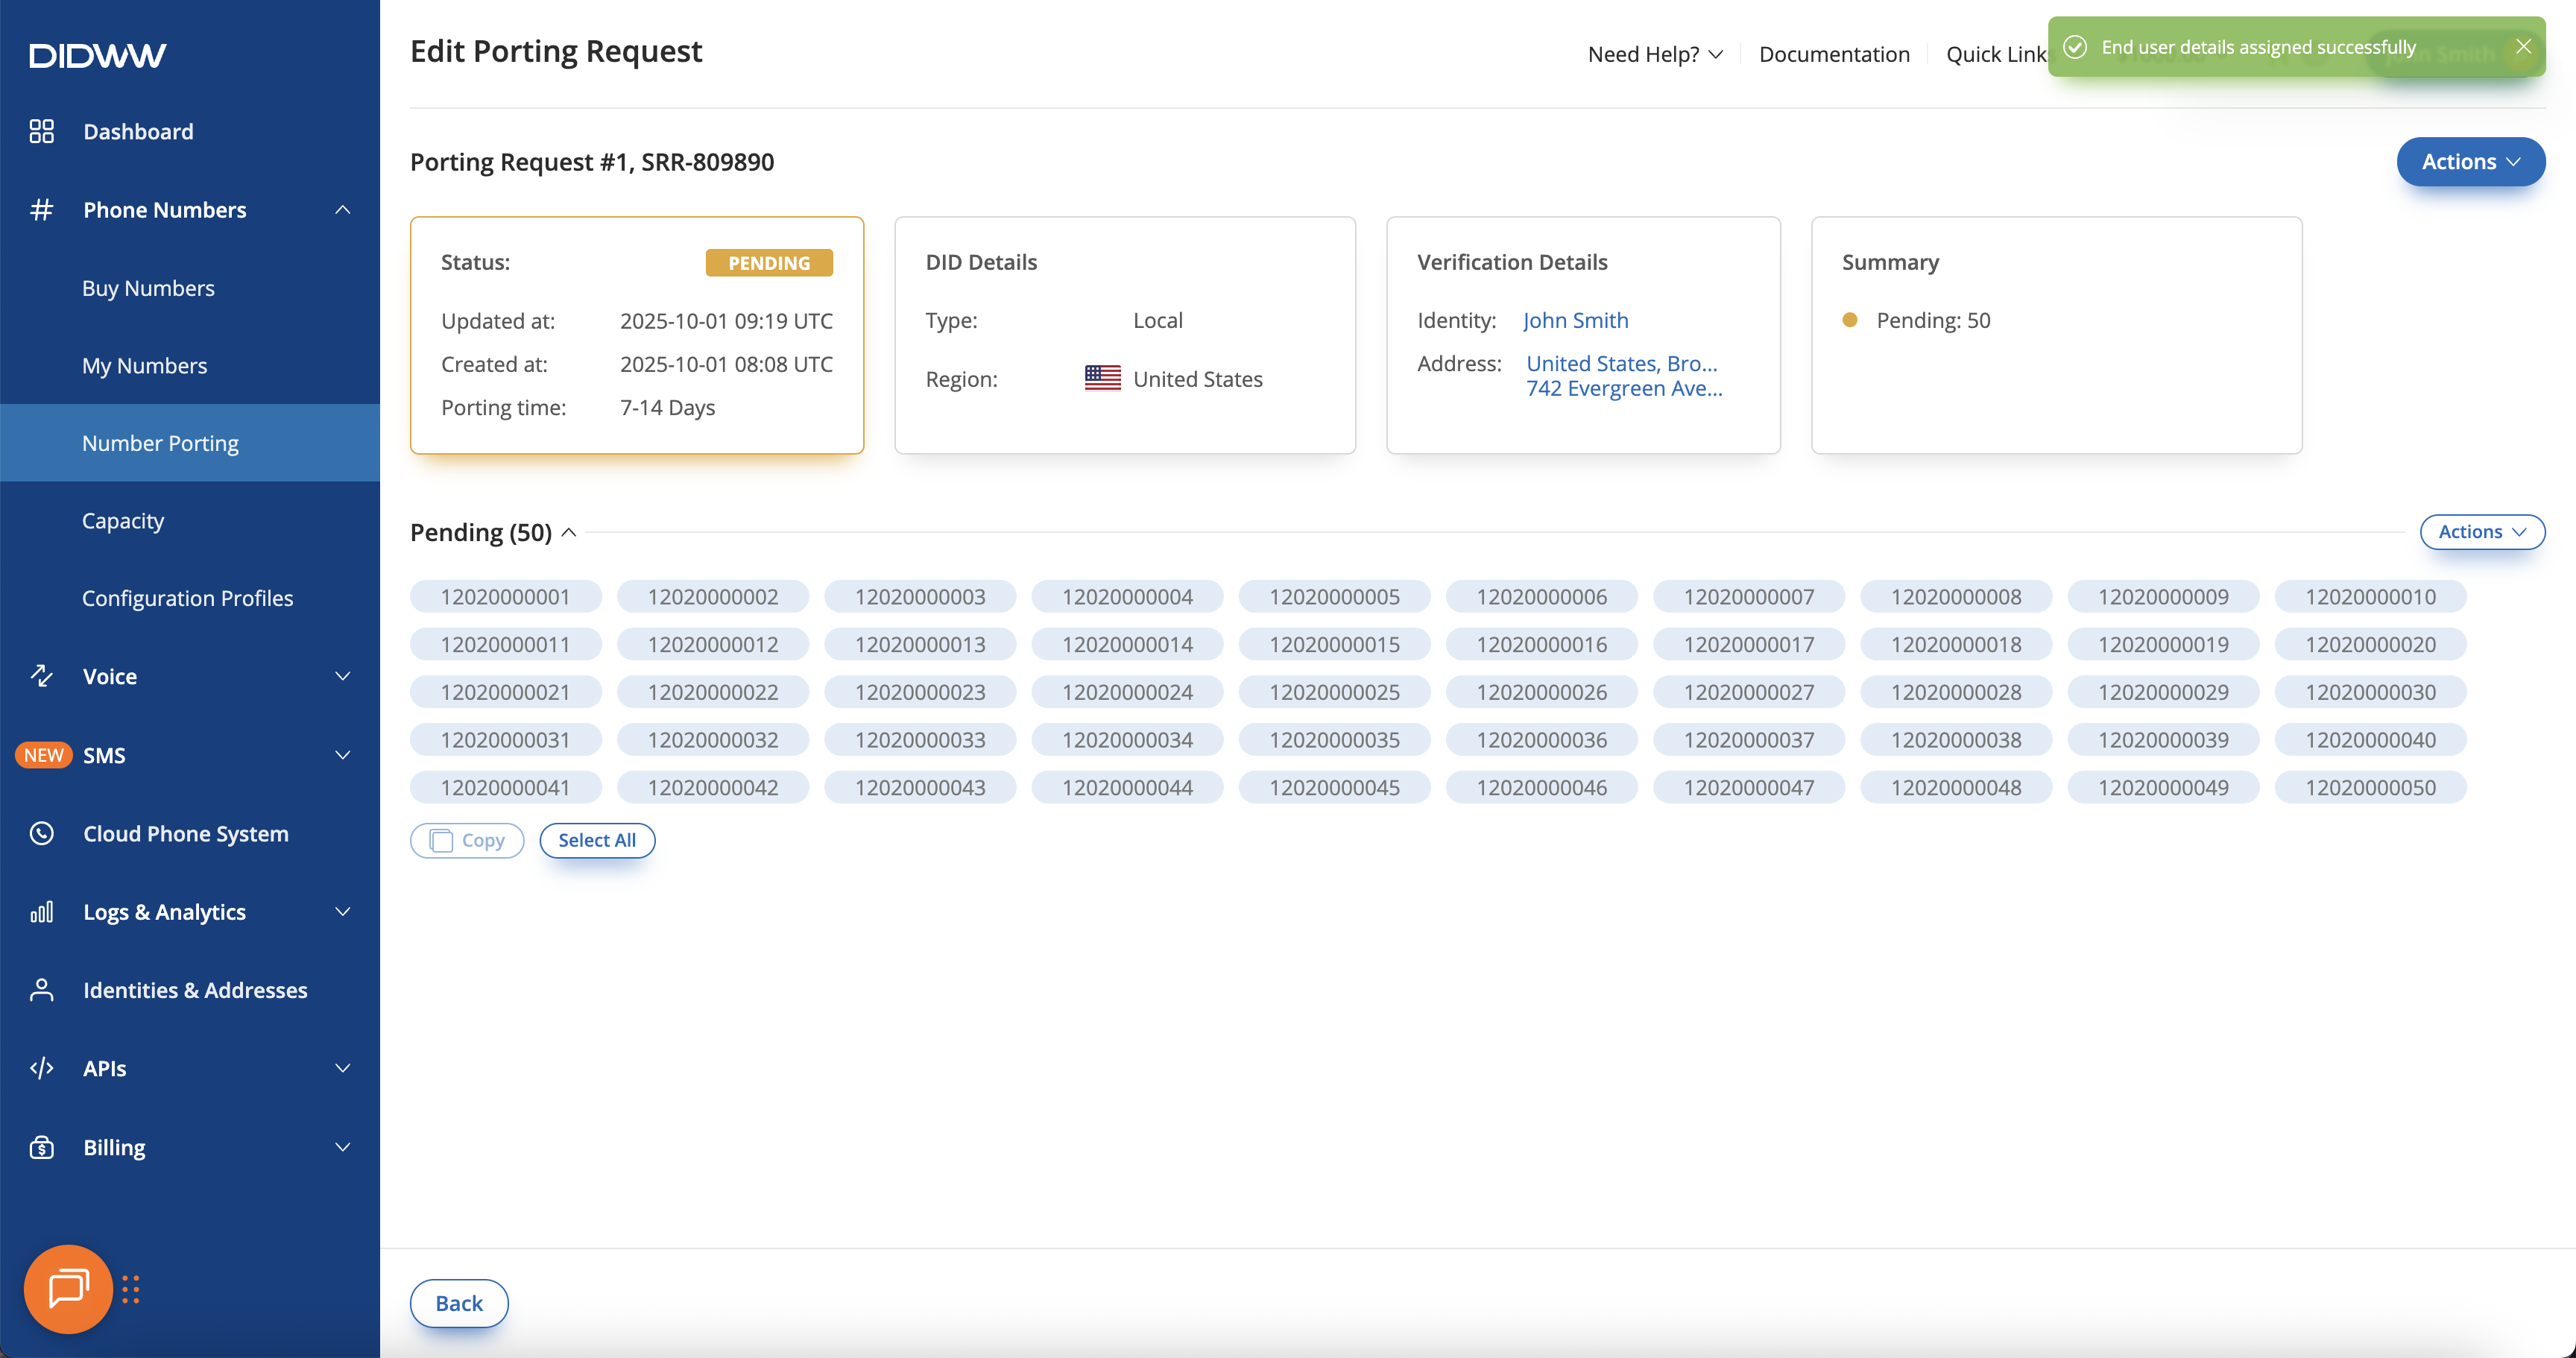Select number chip 12020000025
The image size is (2576, 1358).
(1334, 692)
